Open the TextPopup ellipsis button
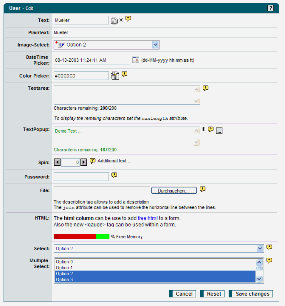 pyautogui.click(x=219, y=131)
